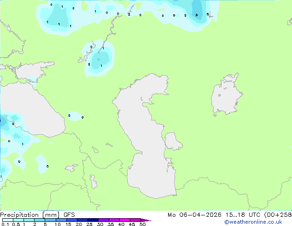Select the 40–45 mm magenta legend swatch
The image size is (292, 226).
(125, 220)
